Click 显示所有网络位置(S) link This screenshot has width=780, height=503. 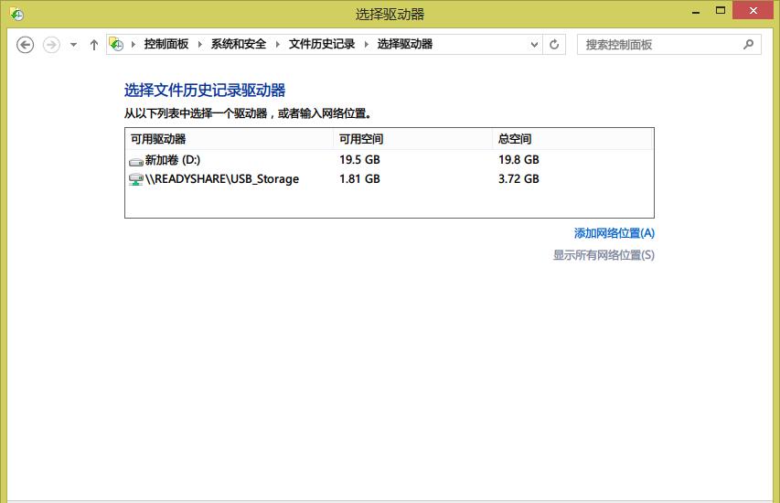(x=604, y=255)
